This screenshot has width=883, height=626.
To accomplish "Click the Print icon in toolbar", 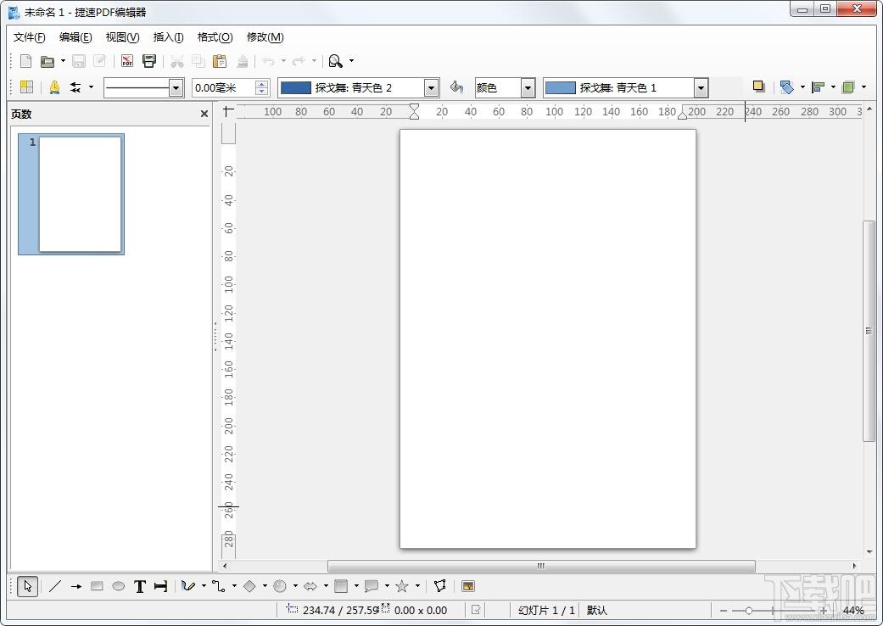I will (x=149, y=61).
